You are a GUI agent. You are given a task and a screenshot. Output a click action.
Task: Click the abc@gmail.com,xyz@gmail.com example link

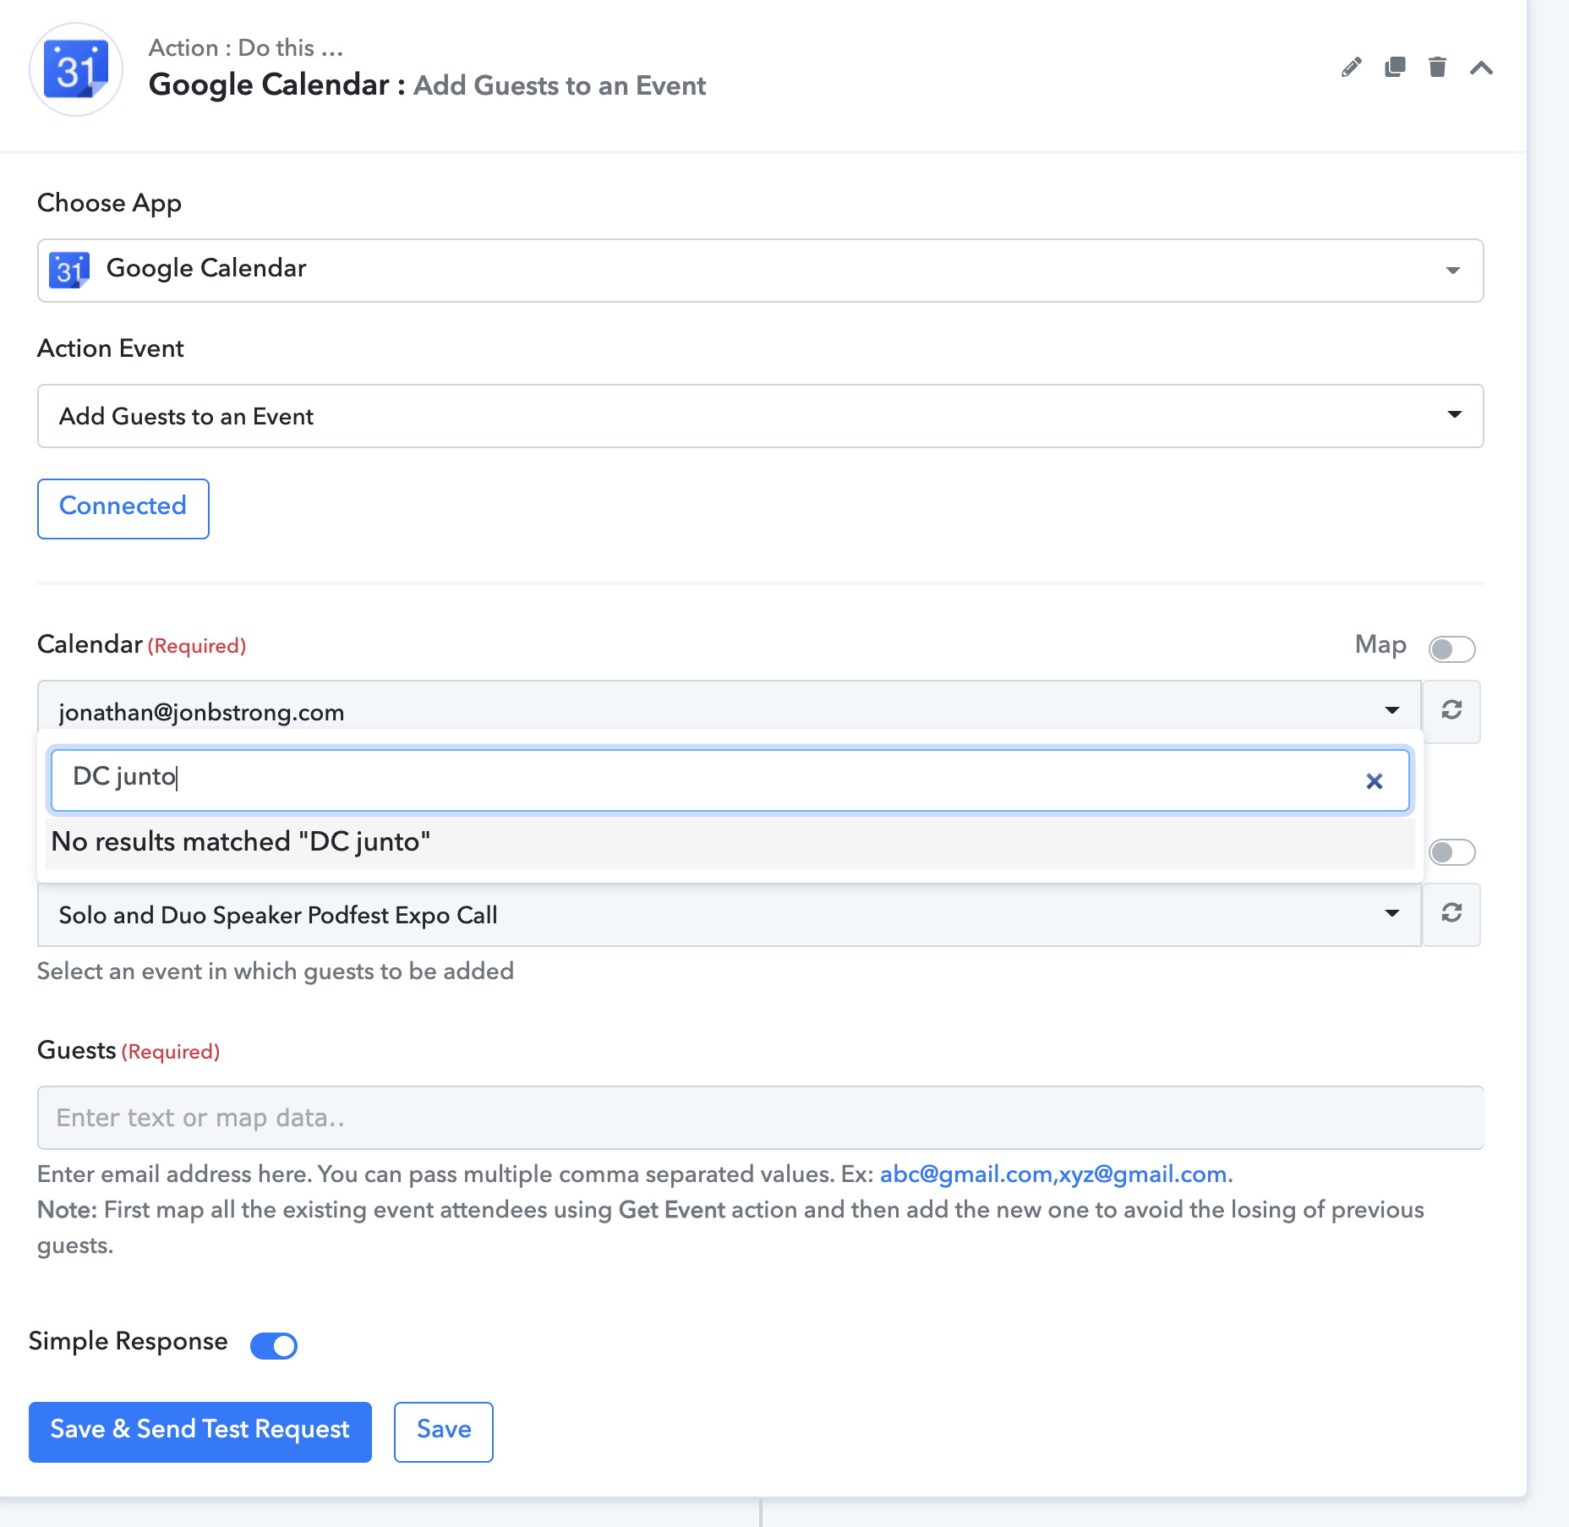[1053, 1174]
